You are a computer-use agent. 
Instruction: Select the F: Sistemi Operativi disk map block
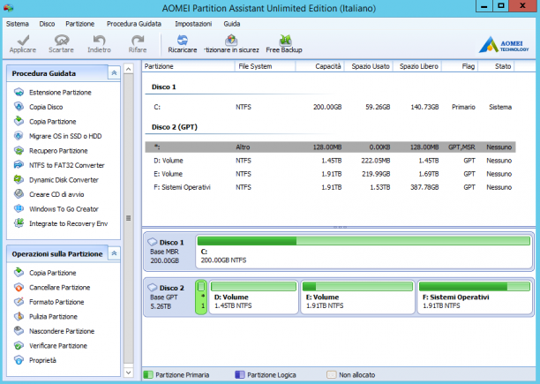[475, 297]
